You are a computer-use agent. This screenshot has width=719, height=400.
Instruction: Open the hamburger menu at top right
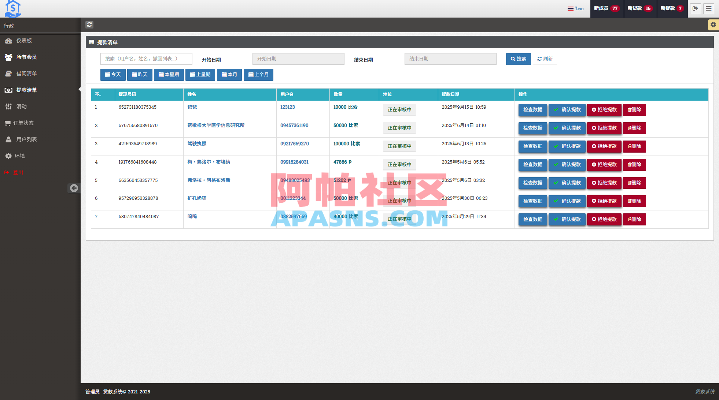[709, 8]
